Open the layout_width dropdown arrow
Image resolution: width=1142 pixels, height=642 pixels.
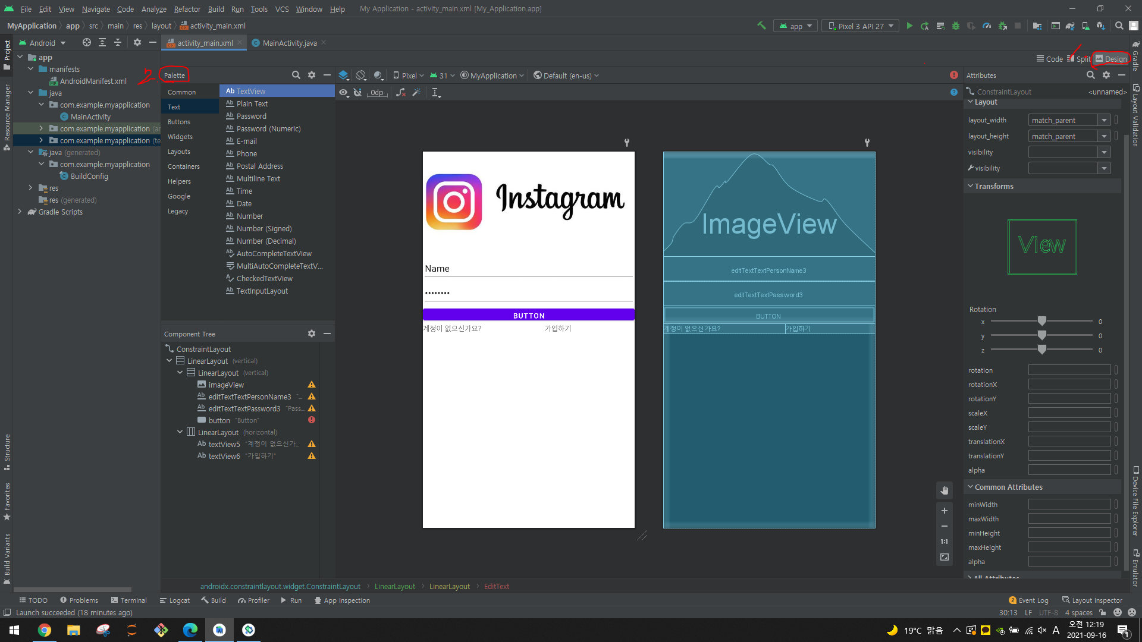point(1104,120)
